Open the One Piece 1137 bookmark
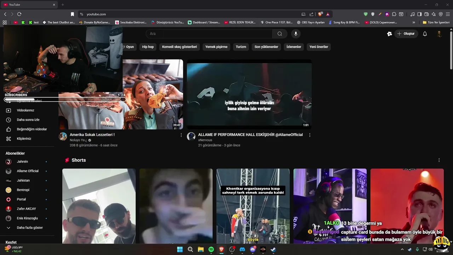453x255 pixels. pos(276,22)
